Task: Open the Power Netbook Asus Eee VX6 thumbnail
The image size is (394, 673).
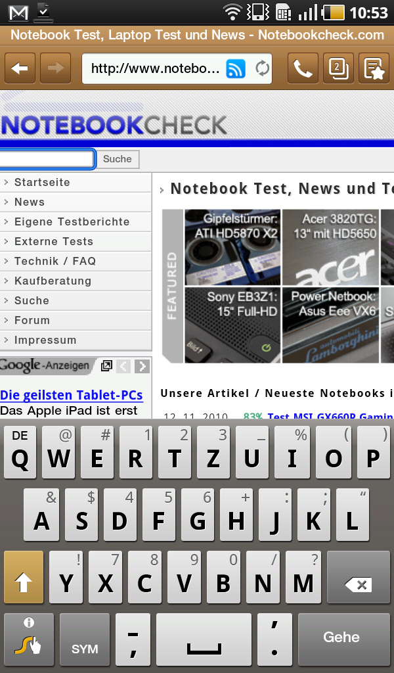Action: point(330,325)
